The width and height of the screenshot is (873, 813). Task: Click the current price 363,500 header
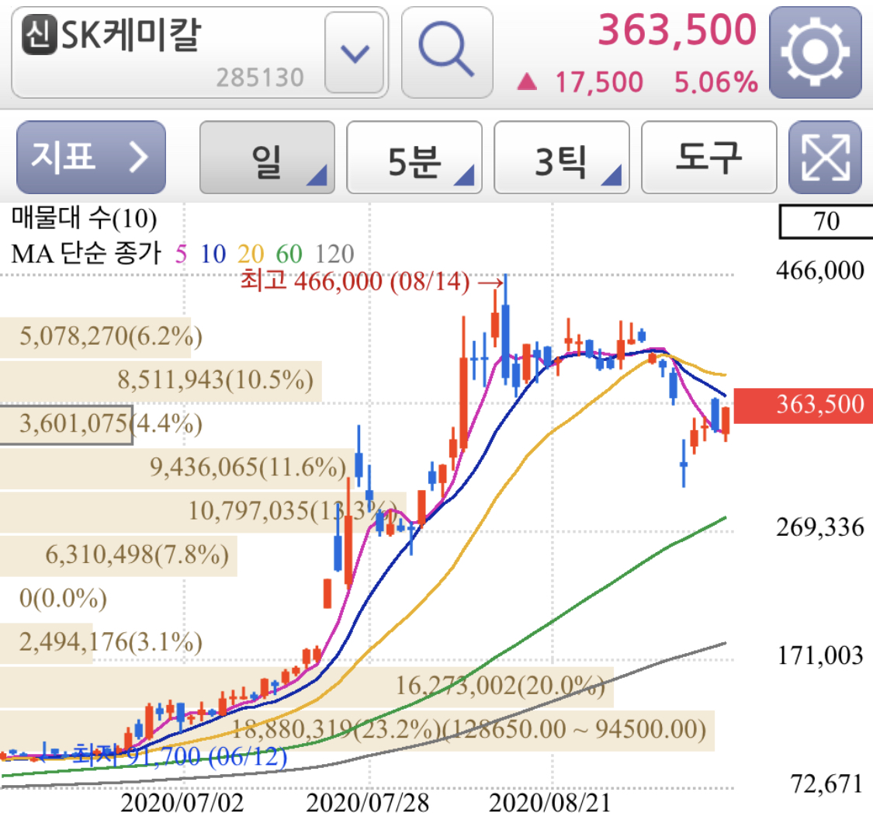pyautogui.click(x=677, y=30)
